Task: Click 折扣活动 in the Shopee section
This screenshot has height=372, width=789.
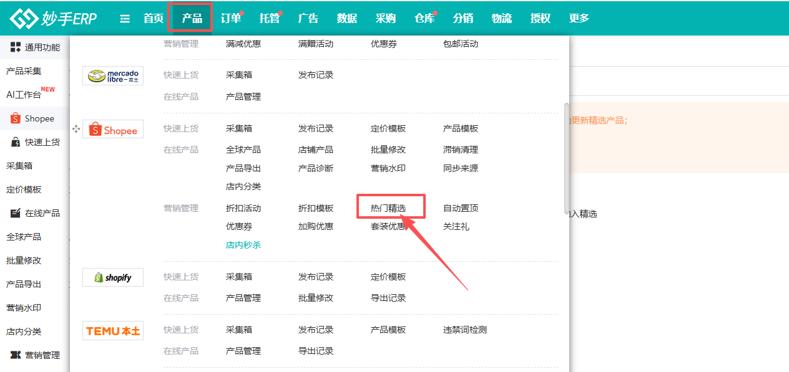Action: tap(243, 208)
